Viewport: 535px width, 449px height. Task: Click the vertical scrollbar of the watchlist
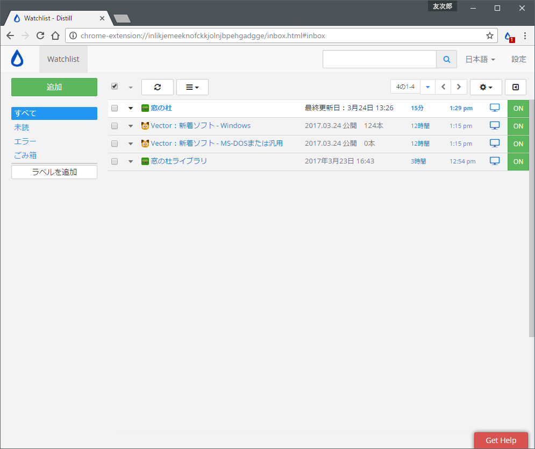point(532,218)
